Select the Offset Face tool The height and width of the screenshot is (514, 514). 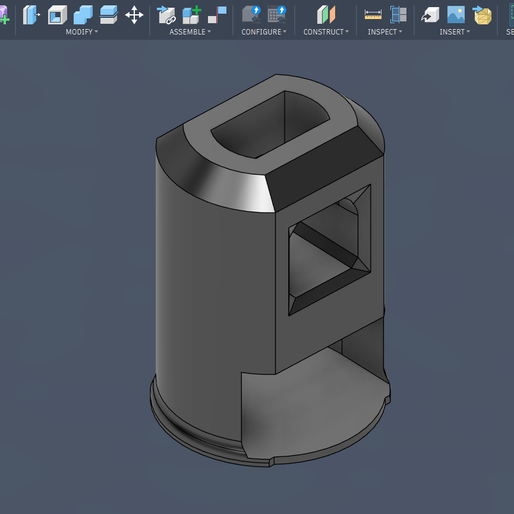[109, 14]
